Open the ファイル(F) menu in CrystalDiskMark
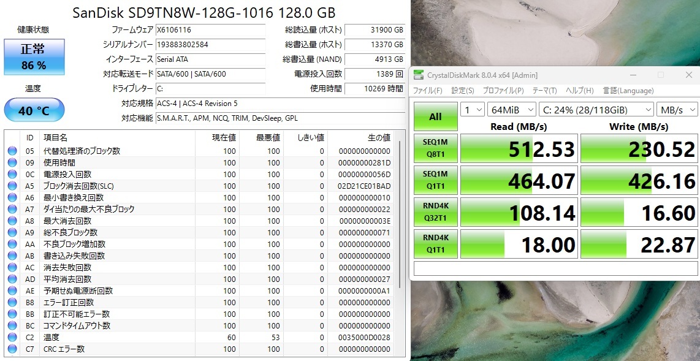The image size is (700, 361). 427,91
